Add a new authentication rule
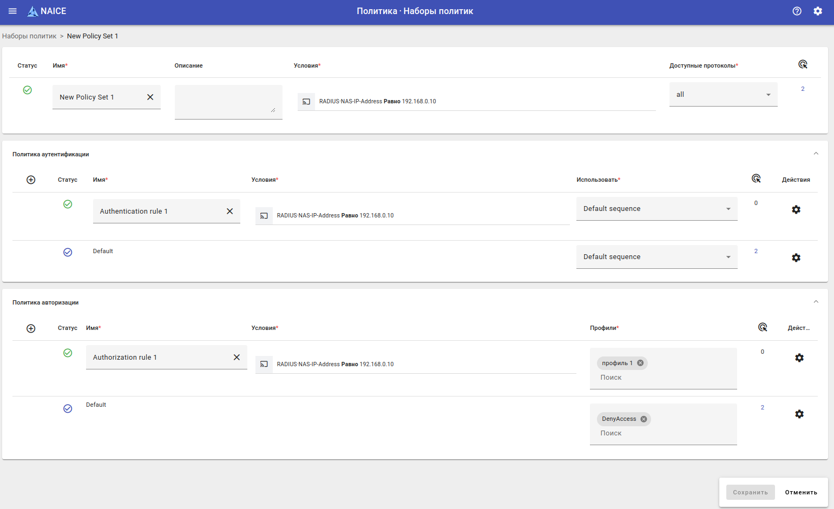Viewport: 834px width, 509px height. 31,180
